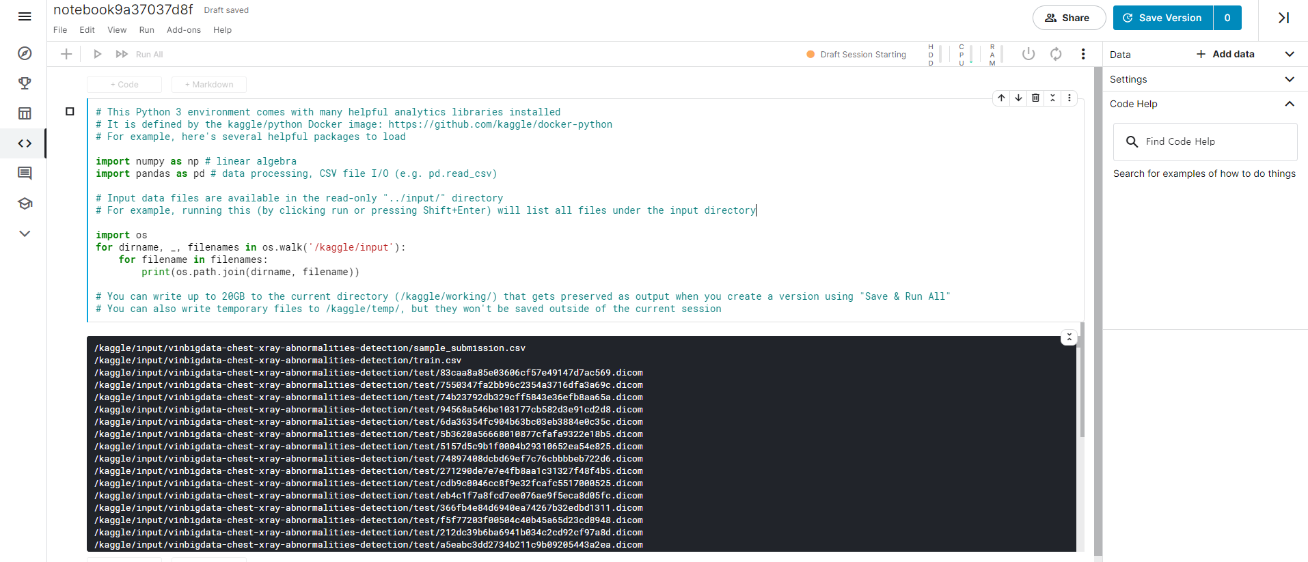The image size is (1308, 562).
Task: Click the Draft Session Starting status
Action: click(856, 54)
